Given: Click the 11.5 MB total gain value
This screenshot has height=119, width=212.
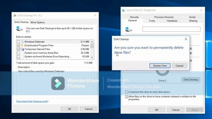Looking at the screenshot, I should tap(88, 63).
